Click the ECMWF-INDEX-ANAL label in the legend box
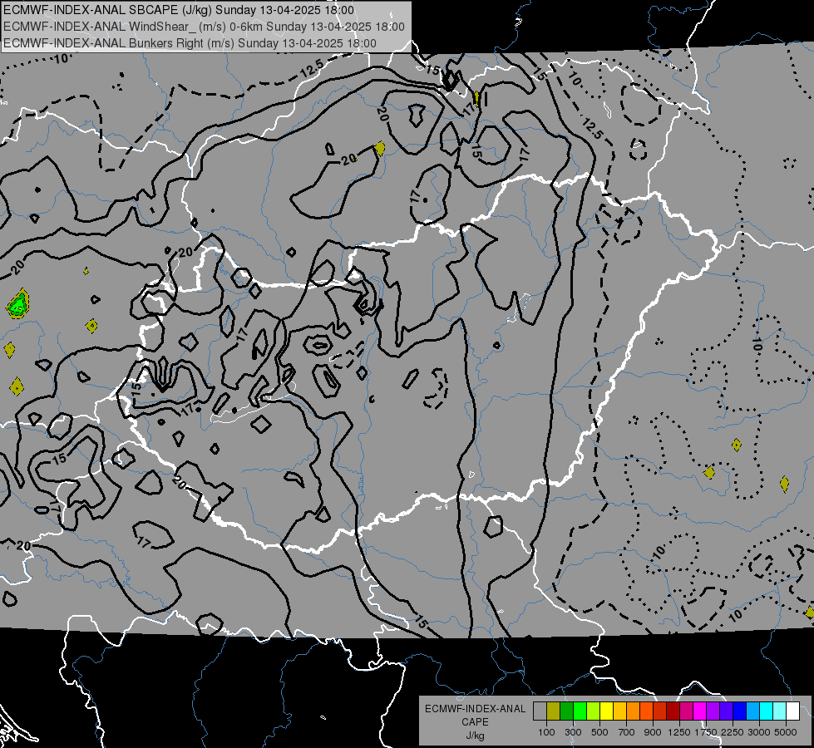814x748 pixels. coord(475,709)
